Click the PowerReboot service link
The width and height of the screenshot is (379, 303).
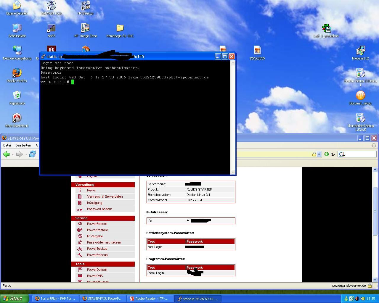97,224
